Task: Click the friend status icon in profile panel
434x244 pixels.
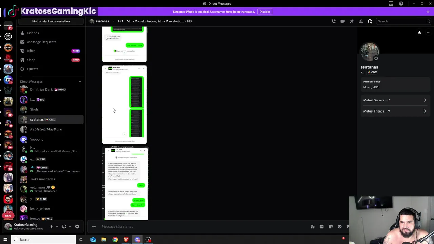Action: pyautogui.click(x=419, y=32)
